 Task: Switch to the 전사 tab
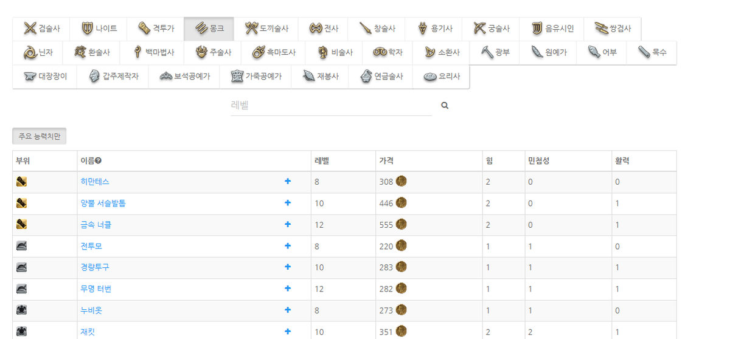point(324,29)
